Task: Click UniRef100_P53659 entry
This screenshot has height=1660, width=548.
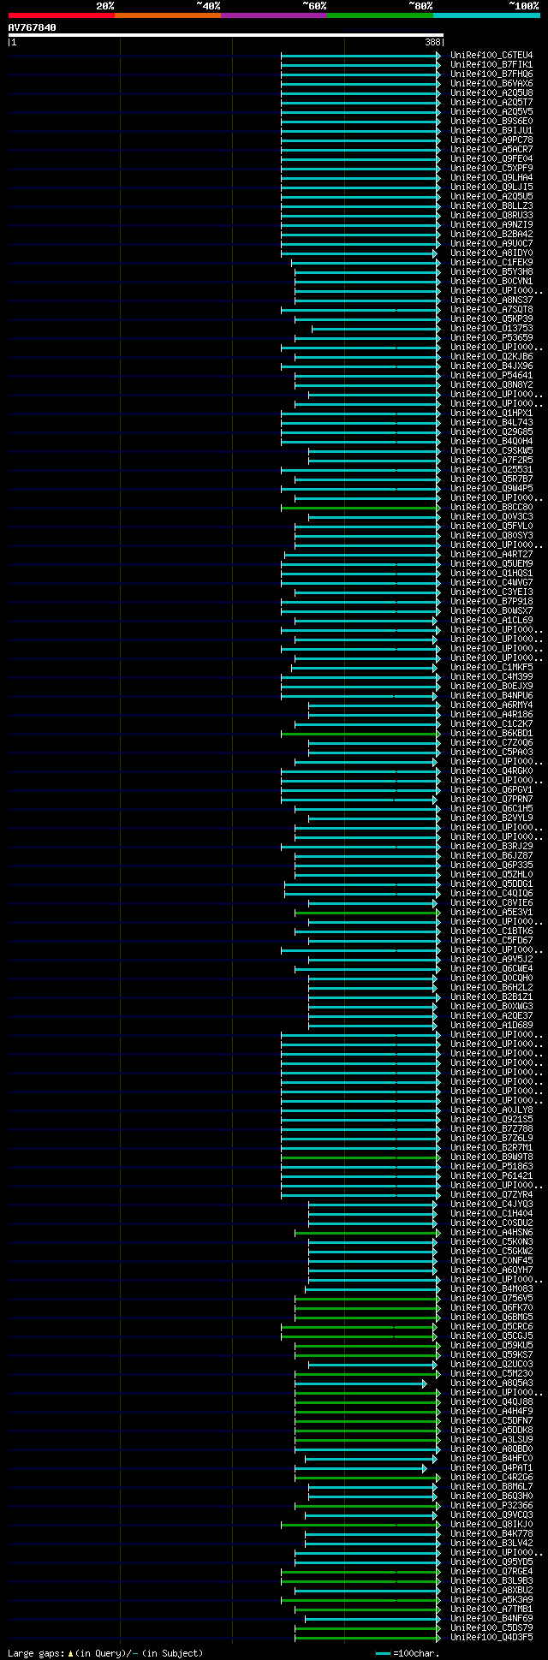Action: pyautogui.click(x=491, y=338)
